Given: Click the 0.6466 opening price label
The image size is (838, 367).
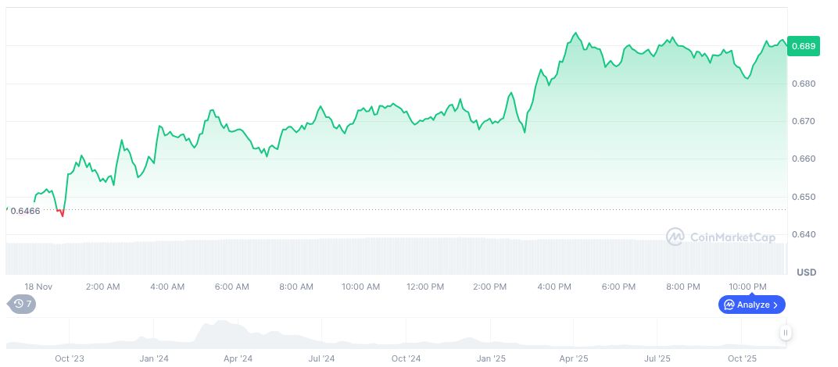Looking at the screenshot, I should (25, 211).
